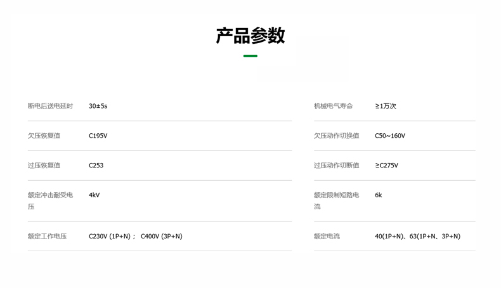The height and width of the screenshot is (288, 501).
Task: Click the 4kV value
Action: click(94, 195)
